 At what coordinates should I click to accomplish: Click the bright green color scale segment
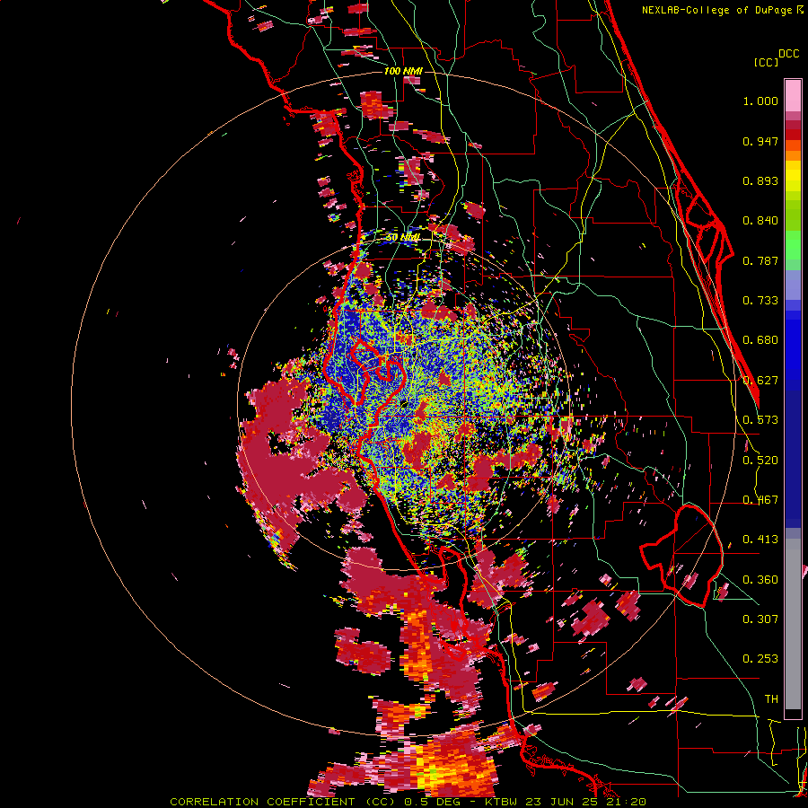point(793,245)
